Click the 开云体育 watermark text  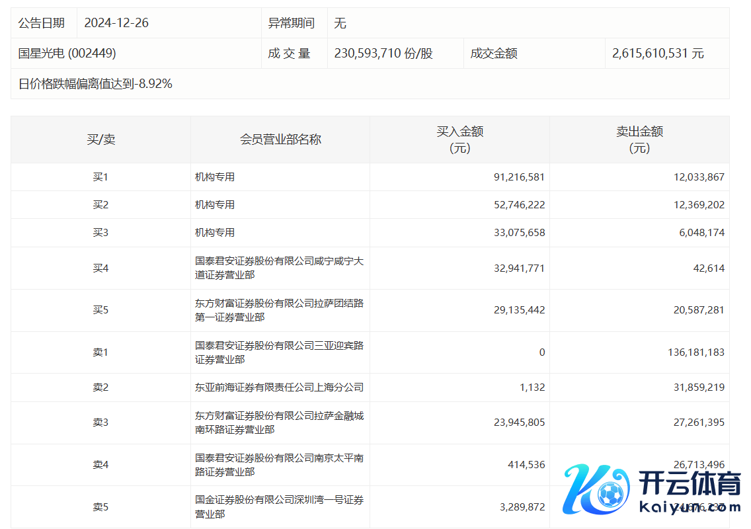coord(689,485)
